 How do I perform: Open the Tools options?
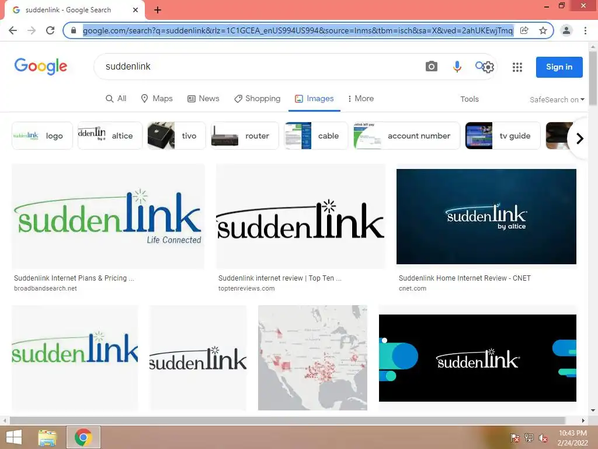pyautogui.click(x=469, y=99)
